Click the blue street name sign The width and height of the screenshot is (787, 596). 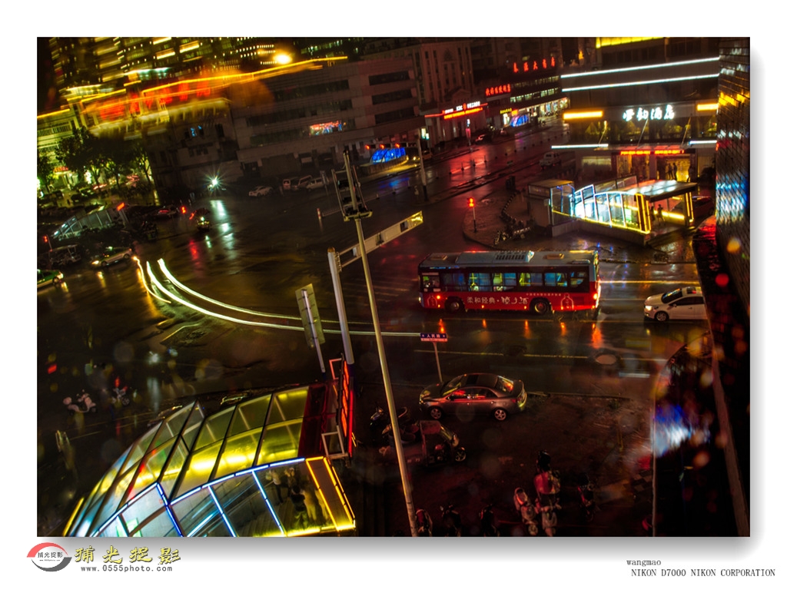point(433,337)
